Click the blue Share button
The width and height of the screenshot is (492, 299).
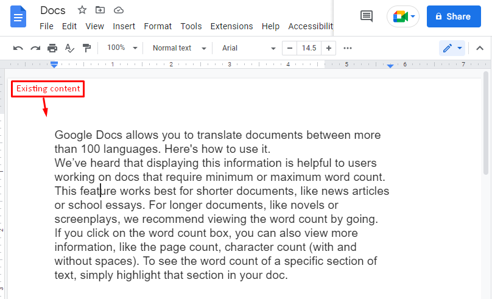(454, 16)
